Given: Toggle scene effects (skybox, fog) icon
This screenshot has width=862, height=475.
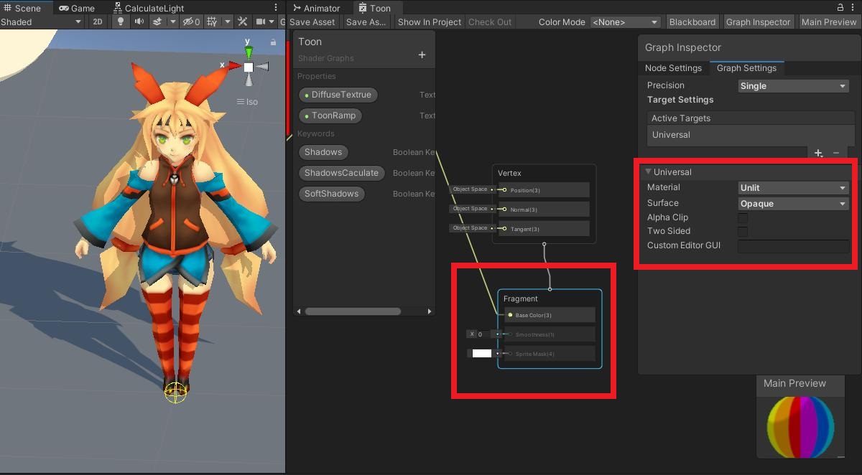Looking at the screenshot, I should tap(157, 22).
